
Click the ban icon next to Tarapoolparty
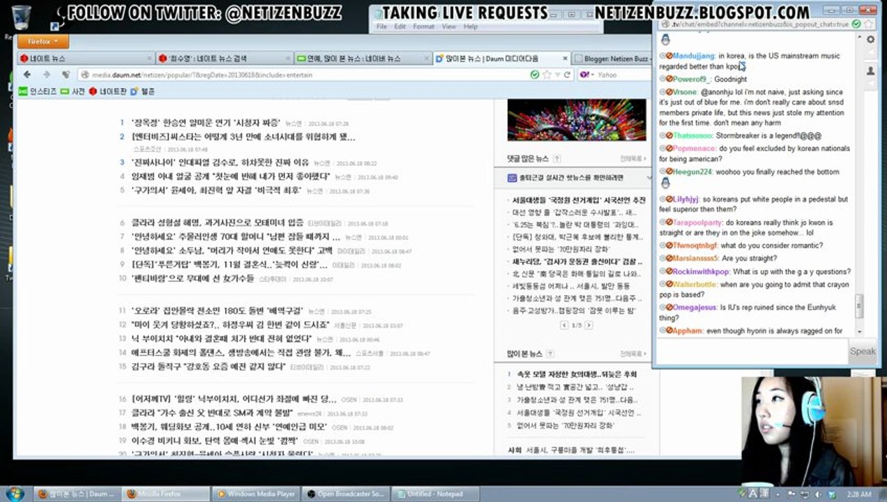coord(669,222)
